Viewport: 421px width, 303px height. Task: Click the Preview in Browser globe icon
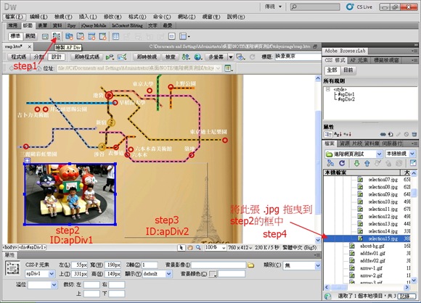click(198, 57)
